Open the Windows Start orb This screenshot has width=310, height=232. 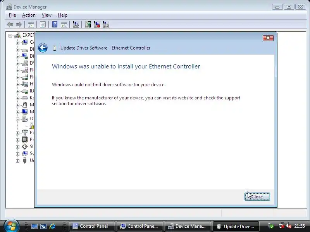coord(11,226)
